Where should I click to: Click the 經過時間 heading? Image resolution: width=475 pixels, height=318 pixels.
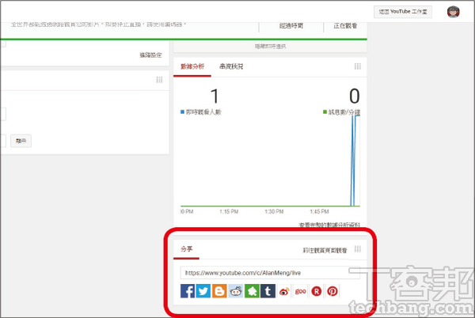click(291, 26)
